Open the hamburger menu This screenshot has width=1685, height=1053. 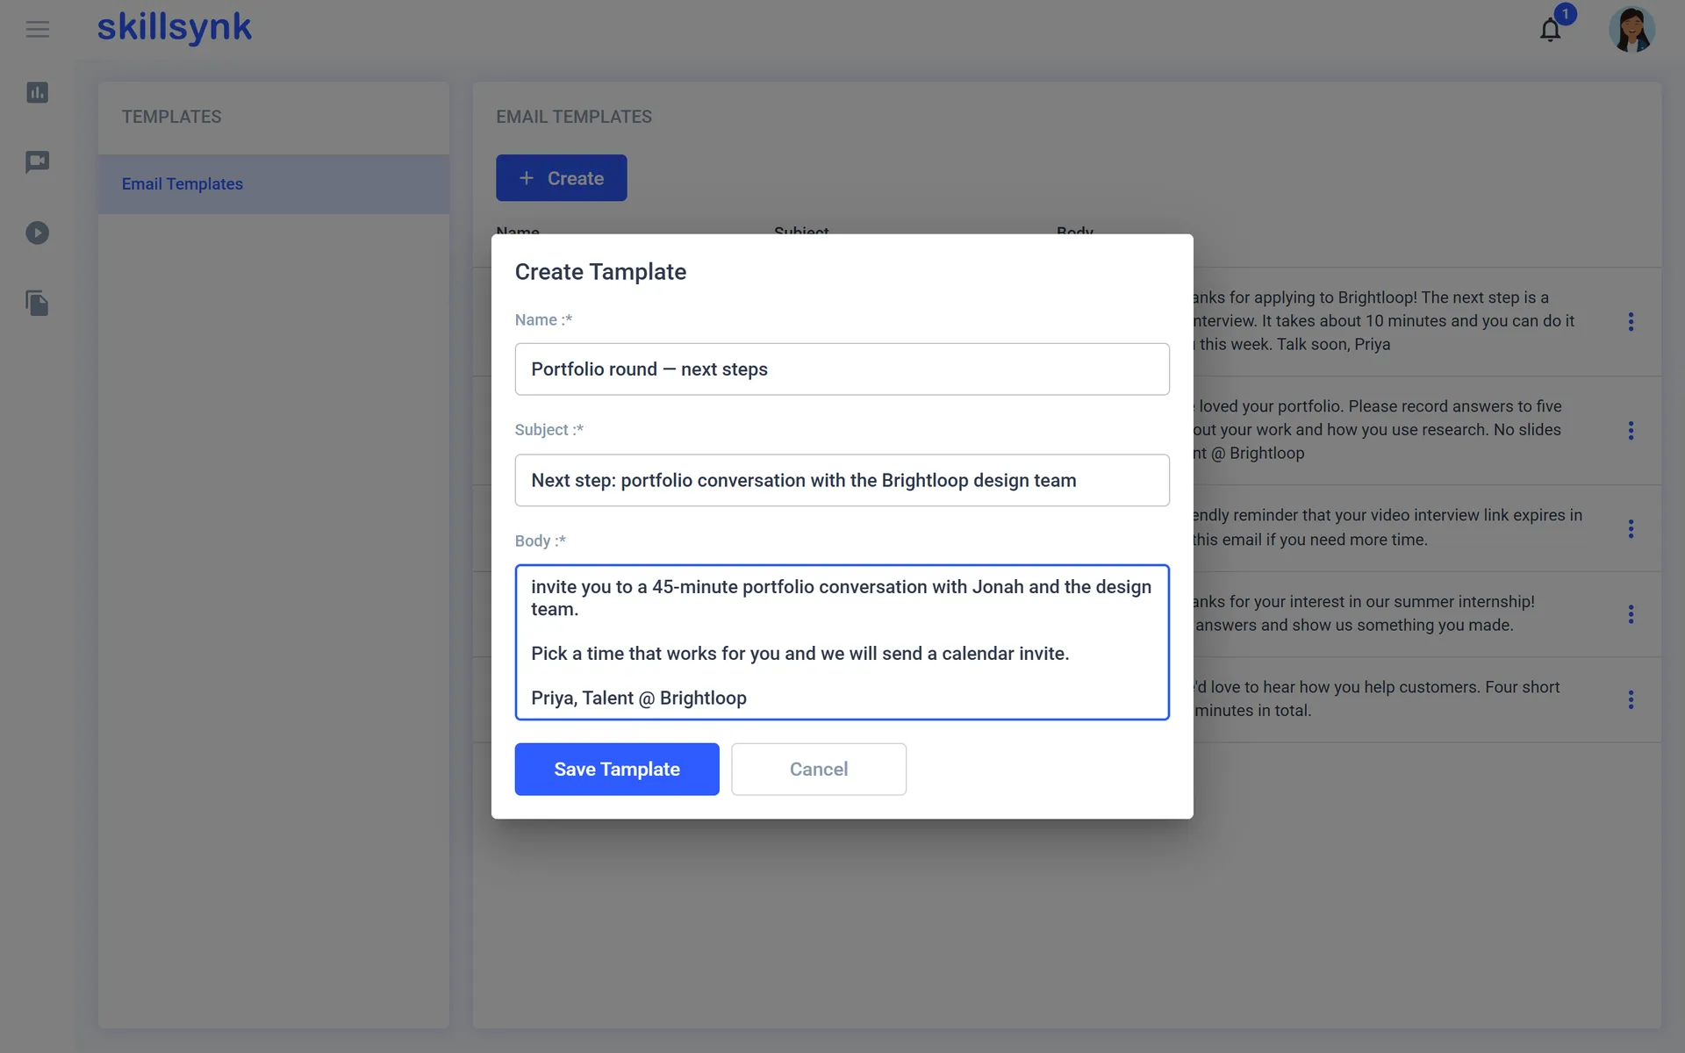[37, 30]
